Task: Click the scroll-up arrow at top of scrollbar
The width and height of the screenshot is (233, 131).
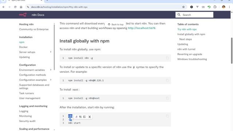Action: [232, 12]
